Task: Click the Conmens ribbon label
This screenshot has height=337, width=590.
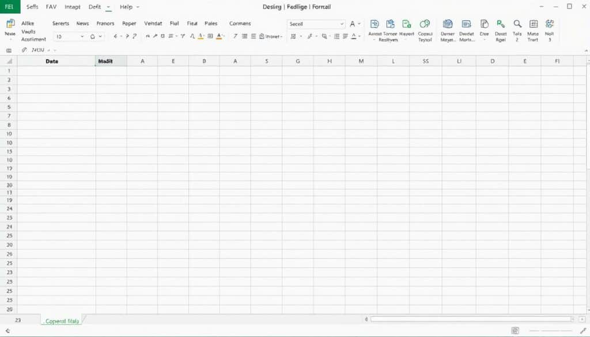Action: tap(240, 23)
